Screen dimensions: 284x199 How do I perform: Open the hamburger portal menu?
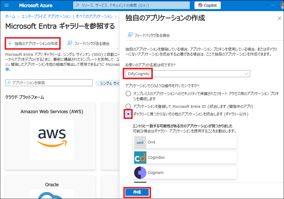[x=6, y=5]
